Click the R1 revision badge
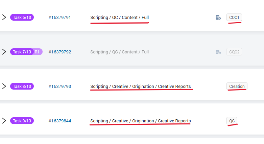The width and height of the screenshot is (264, 144). coord(38,52)
